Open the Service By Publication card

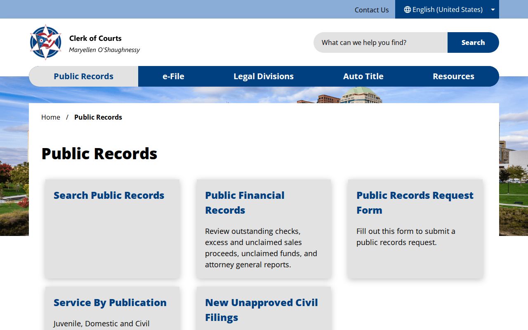[x=112, y=308]
